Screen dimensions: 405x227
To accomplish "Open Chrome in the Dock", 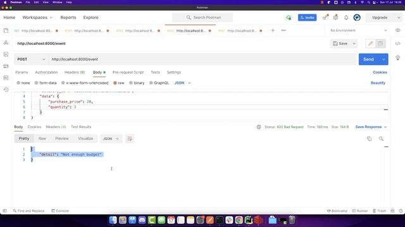I will pos(239,220).
